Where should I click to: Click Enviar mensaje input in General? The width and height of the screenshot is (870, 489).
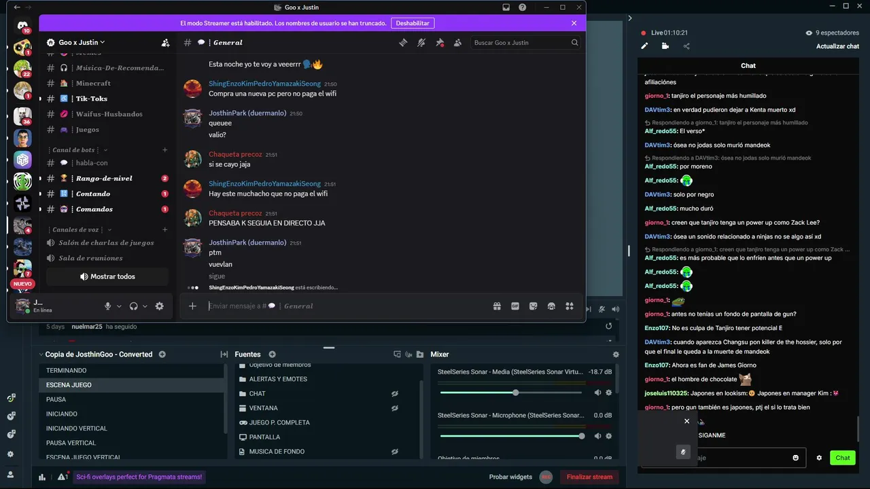point(347,306)
